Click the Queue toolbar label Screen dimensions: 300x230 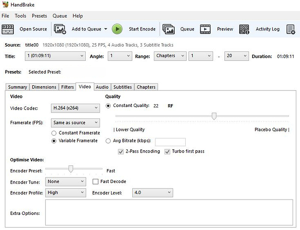(x=187, y=29)
